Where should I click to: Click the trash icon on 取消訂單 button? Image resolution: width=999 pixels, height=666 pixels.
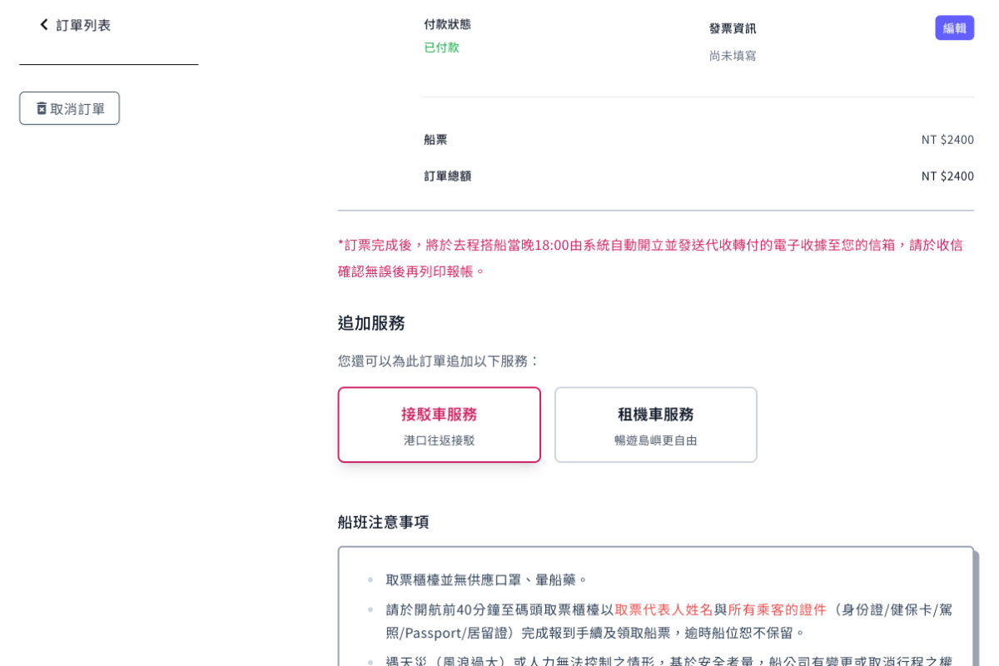(41, 107)
